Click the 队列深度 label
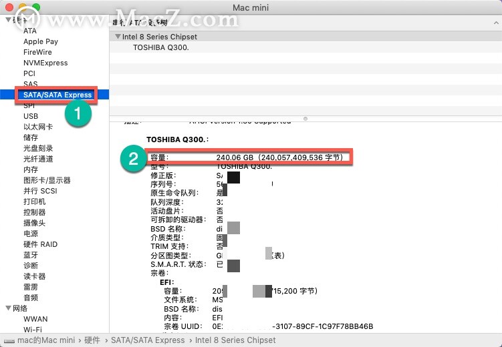 tap(167, 202)
